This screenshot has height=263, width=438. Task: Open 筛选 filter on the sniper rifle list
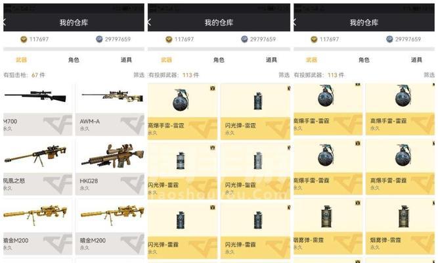pos(139,75)
